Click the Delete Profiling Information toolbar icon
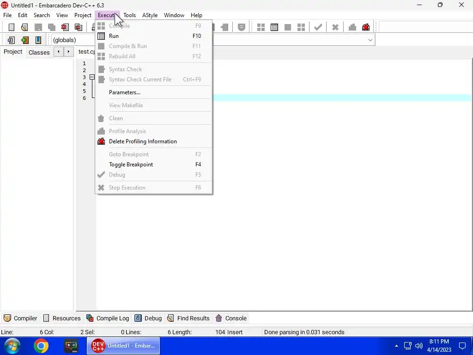The image size is (473, 355). (366, 27)
